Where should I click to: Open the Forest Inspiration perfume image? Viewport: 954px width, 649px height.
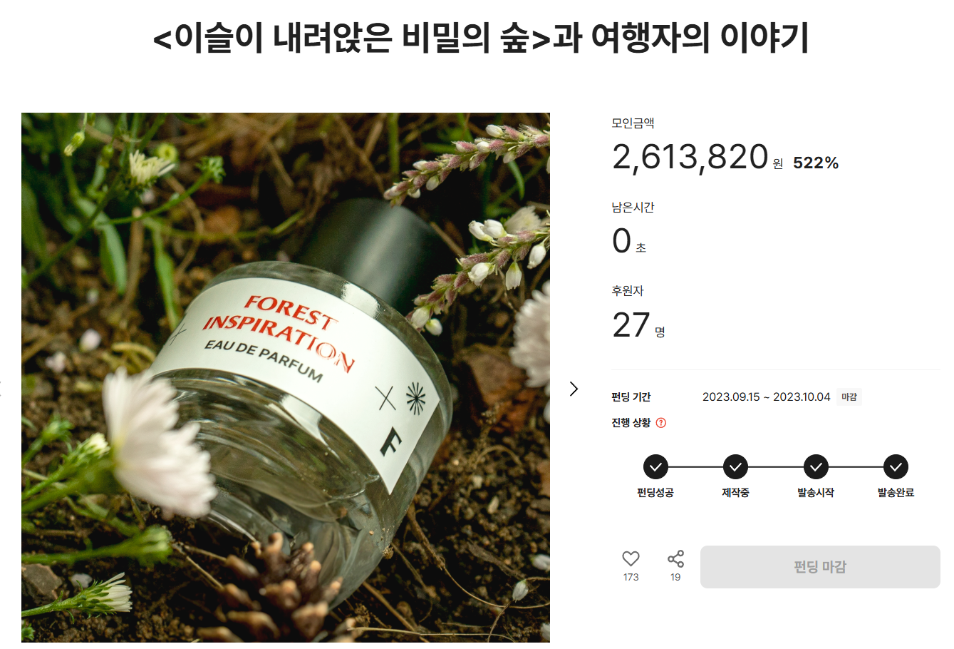[286, 377]
